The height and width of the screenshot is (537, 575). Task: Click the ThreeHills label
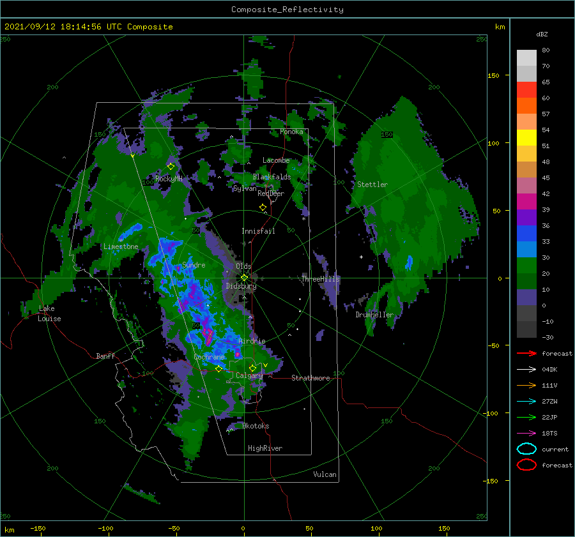321,279
